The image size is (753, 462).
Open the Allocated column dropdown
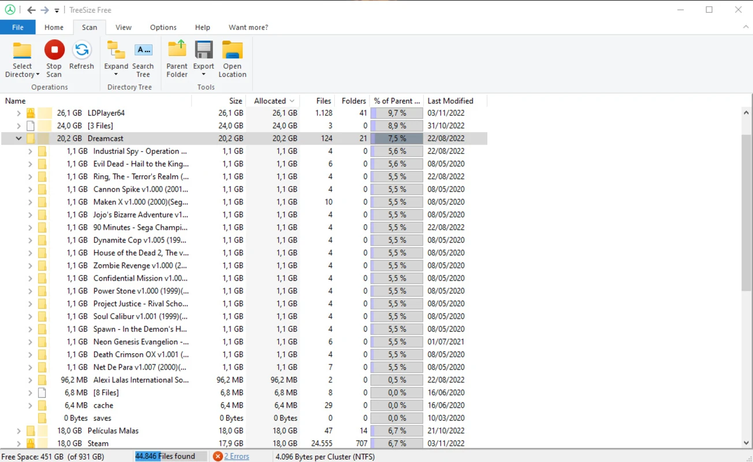[x=293, y=100]
